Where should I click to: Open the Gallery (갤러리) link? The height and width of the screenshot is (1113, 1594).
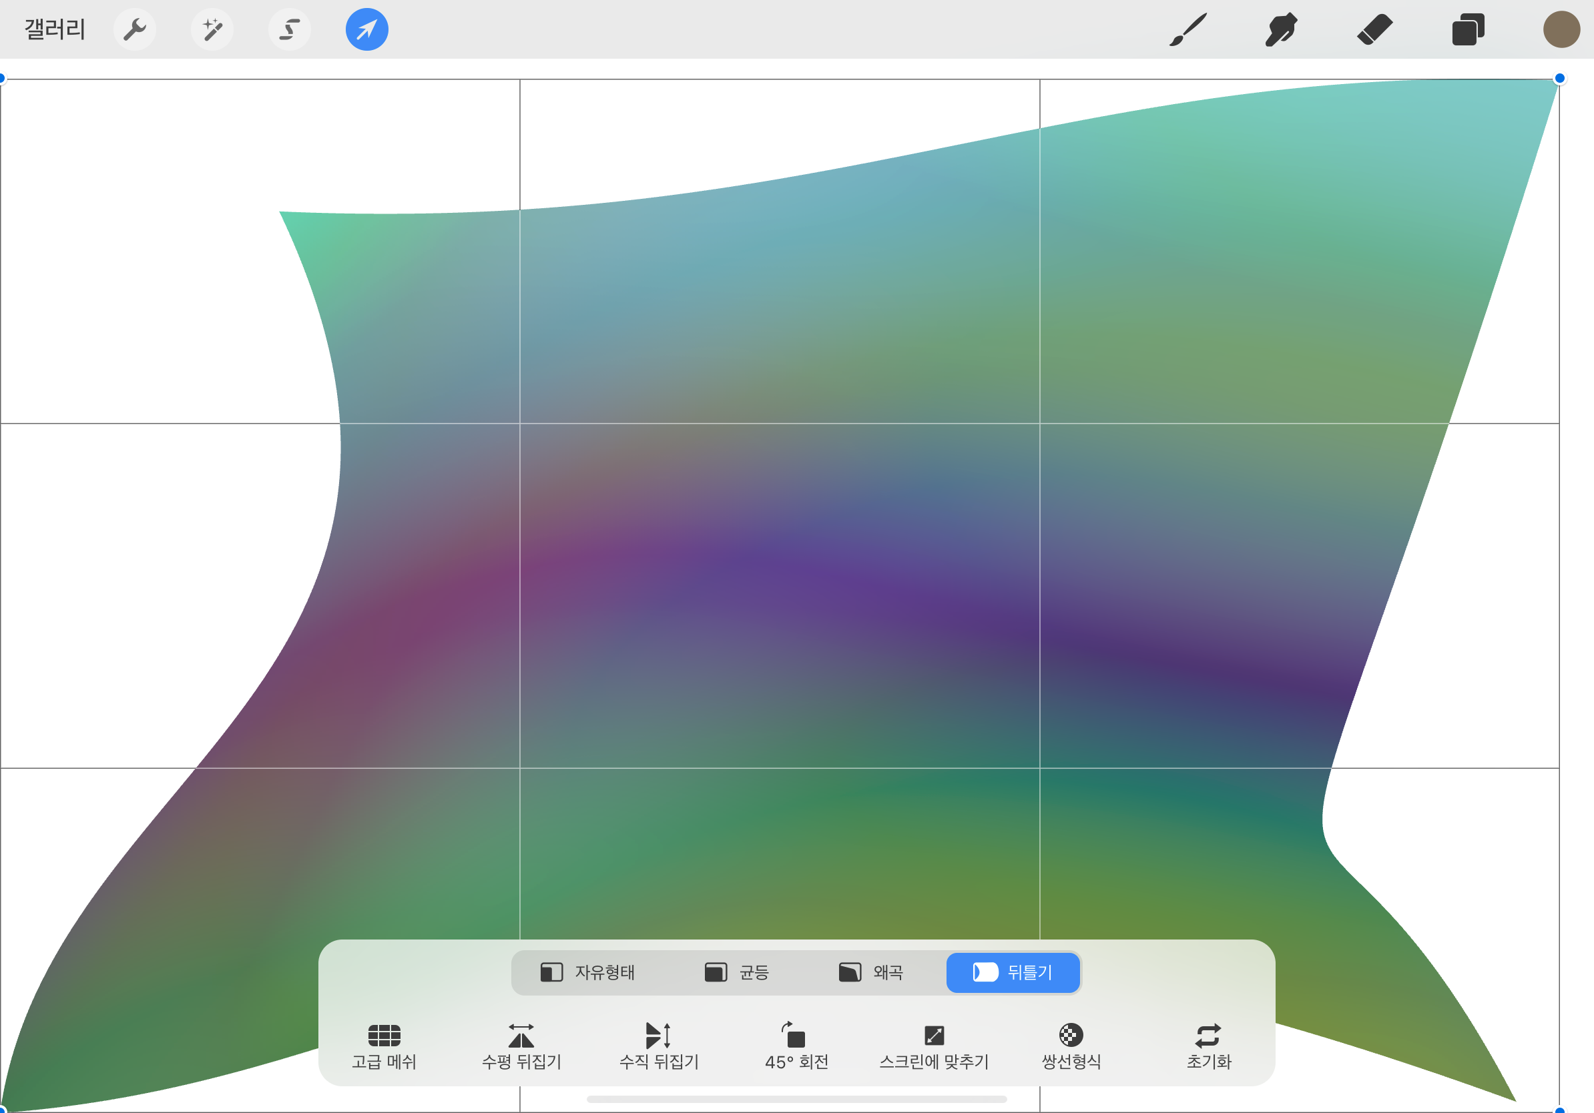55,30
